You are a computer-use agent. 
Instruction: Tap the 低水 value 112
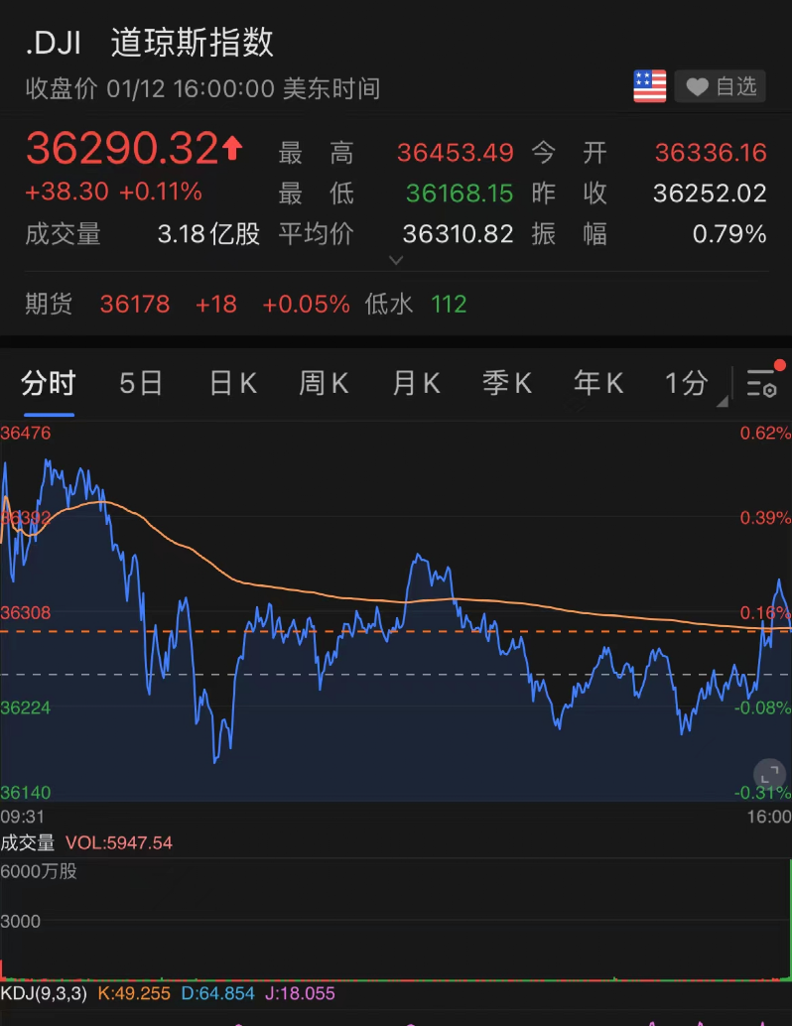coord(449,305)
